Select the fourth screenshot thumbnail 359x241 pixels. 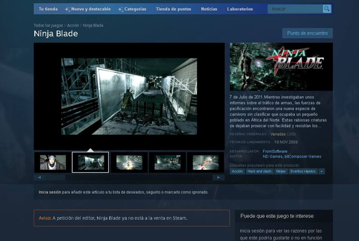(x=168, y=162)
